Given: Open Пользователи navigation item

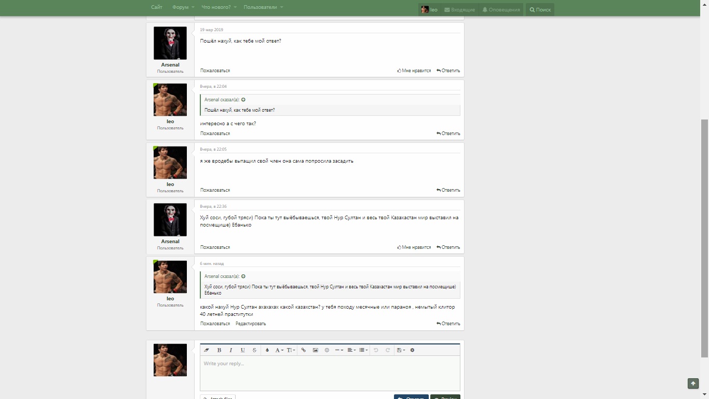Looking at the screenshot, I should (x=261, y=7).
